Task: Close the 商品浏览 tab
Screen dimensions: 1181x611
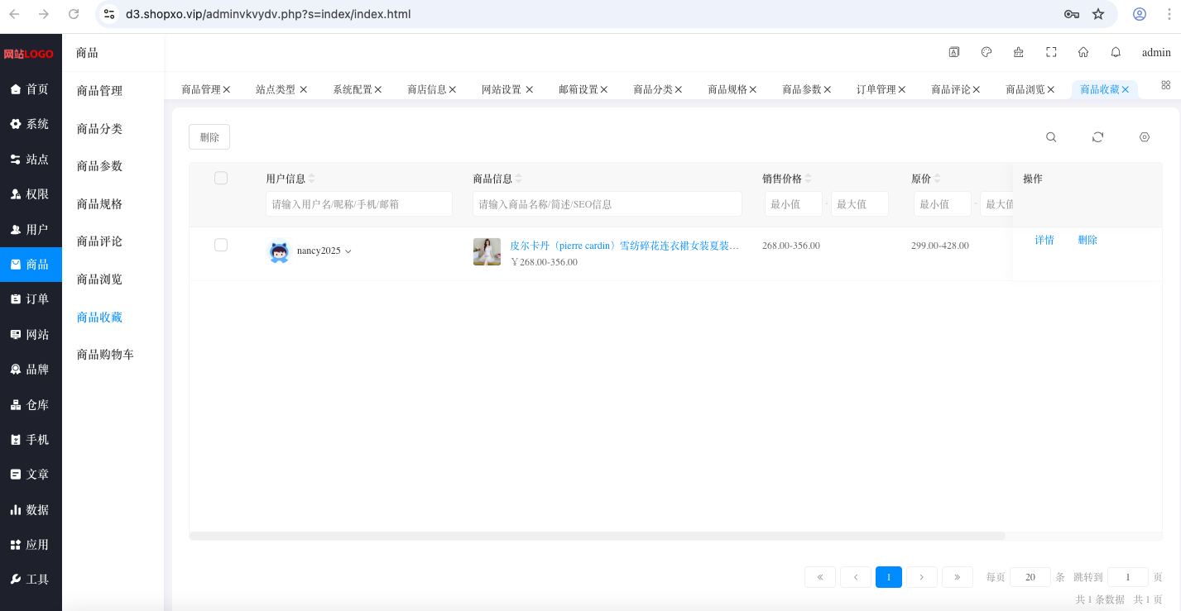Action: (x=1051, y=89)
